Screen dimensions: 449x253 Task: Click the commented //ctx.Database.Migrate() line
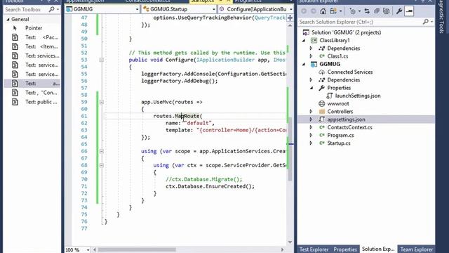point(204,179)
